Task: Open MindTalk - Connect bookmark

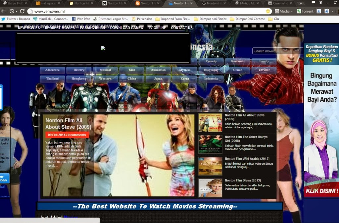Action: coord(51,19)
